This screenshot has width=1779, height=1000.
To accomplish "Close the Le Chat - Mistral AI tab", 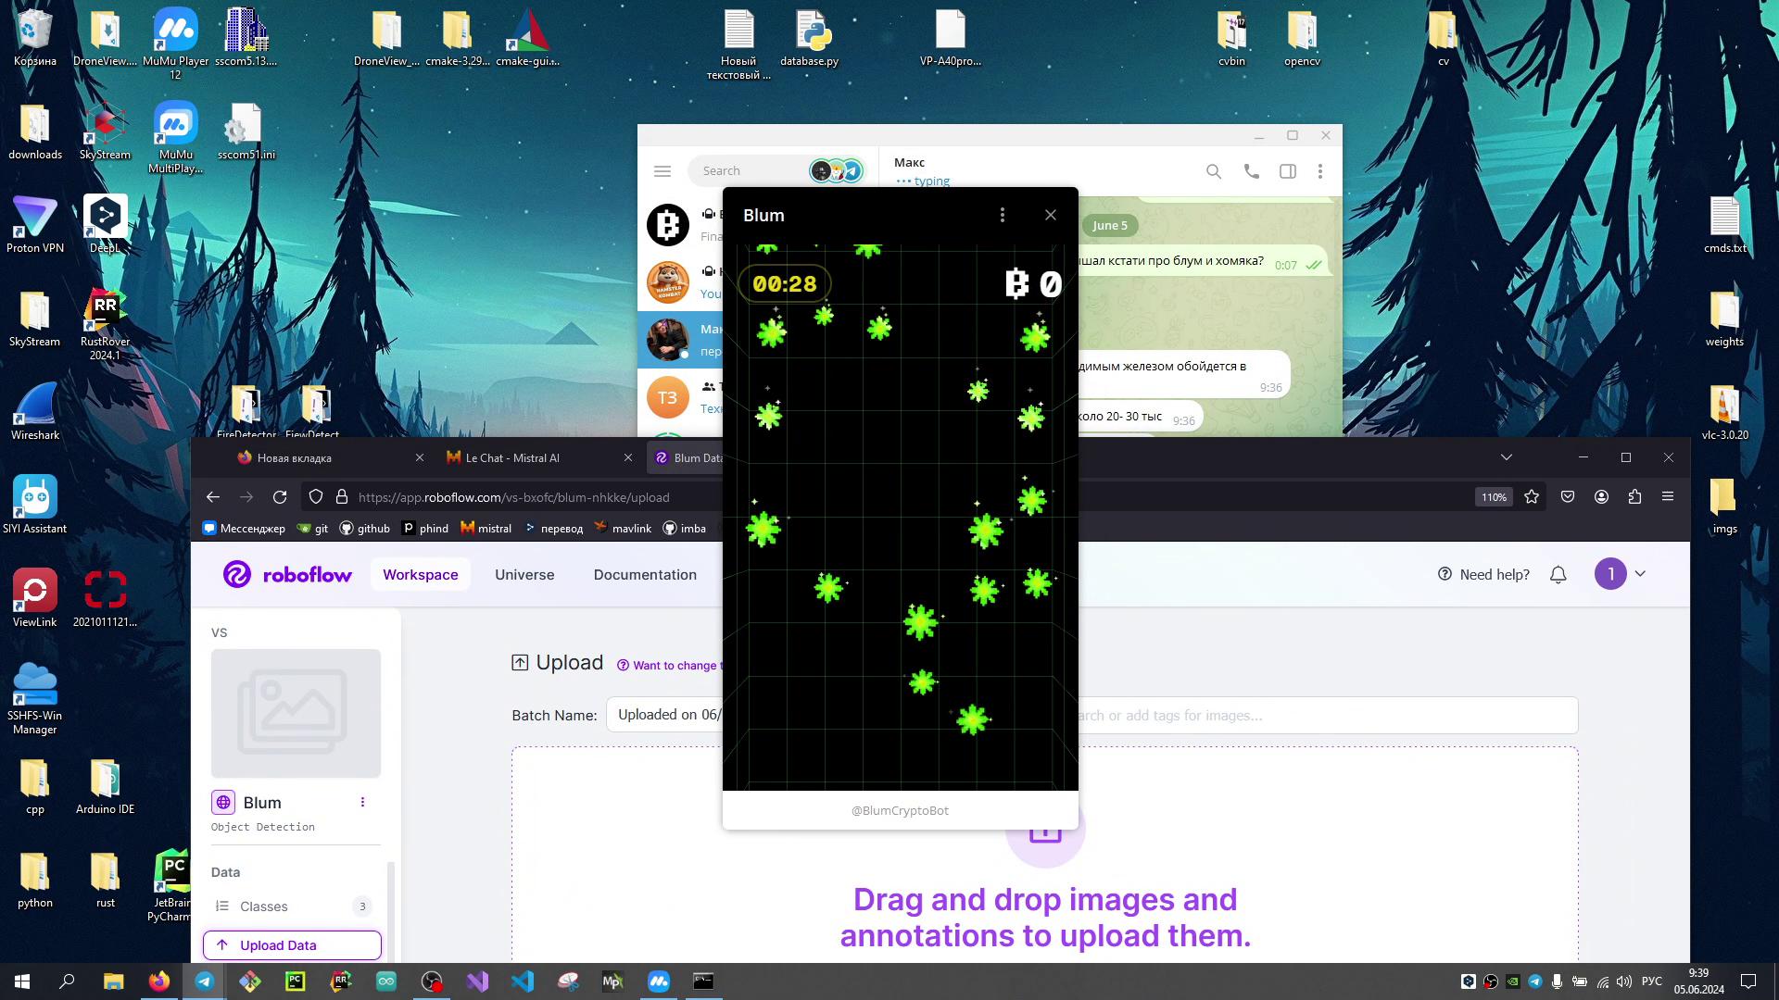I will pyautogui.click(x=628, y=458).
